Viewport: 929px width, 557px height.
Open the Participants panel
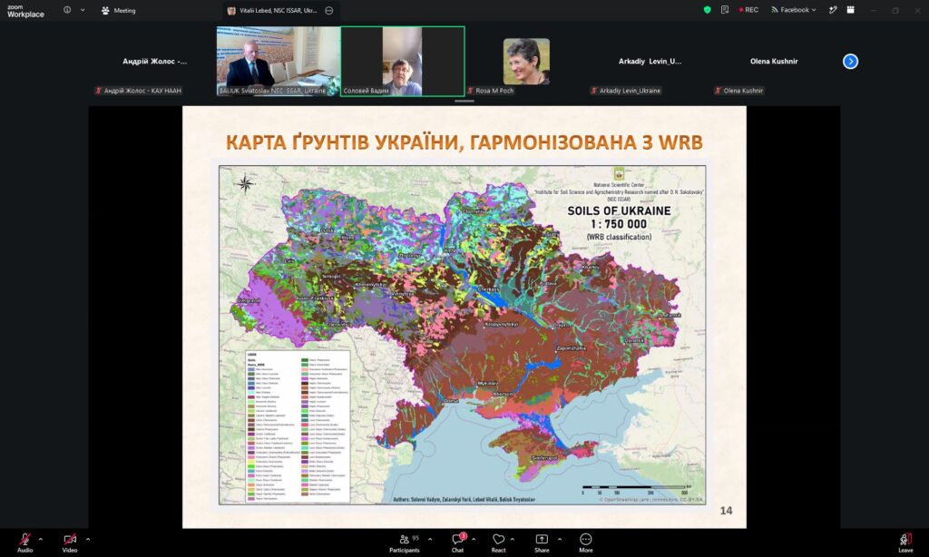coord(405,542)
